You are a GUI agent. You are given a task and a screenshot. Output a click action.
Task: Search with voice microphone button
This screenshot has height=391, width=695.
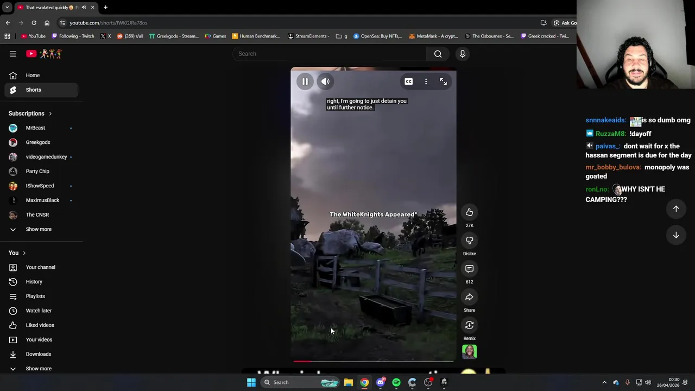[463, 54]
